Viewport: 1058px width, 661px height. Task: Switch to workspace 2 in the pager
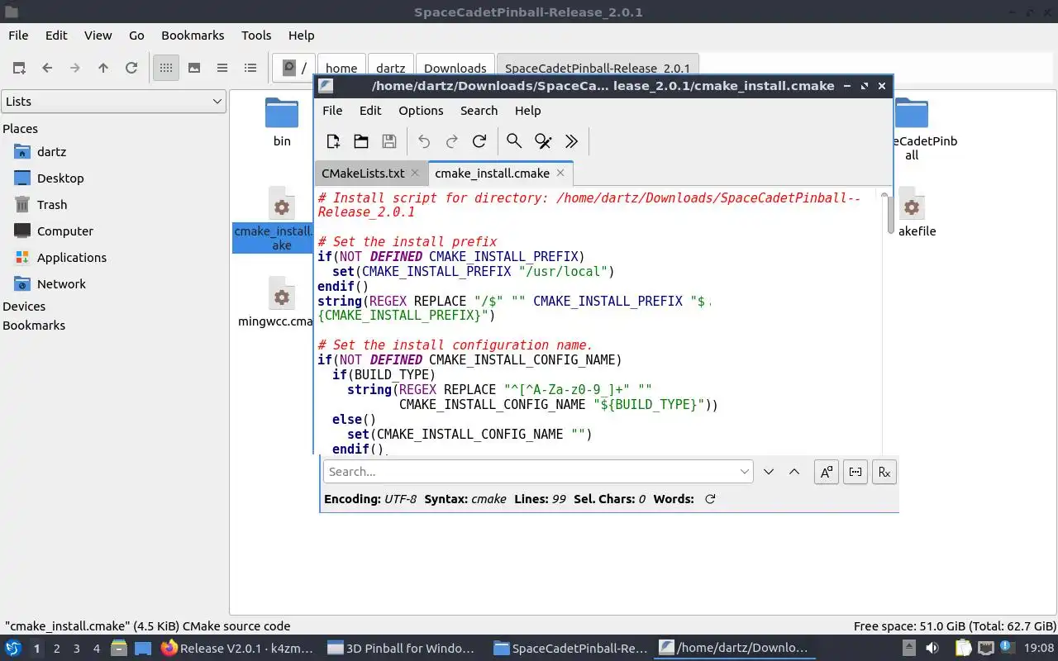(x=57, y=649)
